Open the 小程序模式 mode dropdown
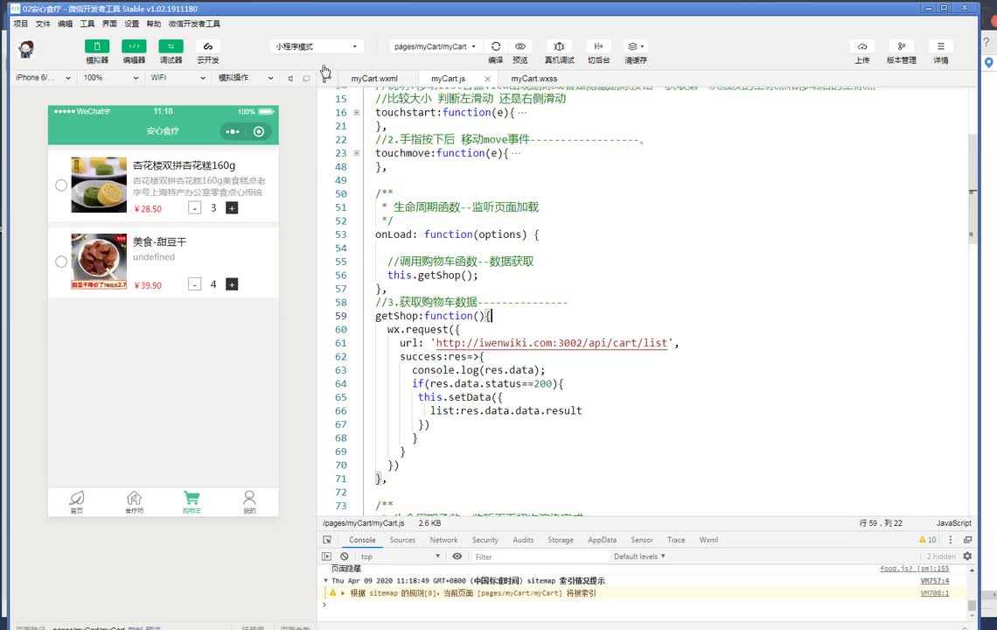Screen dimensions: 997x630 coord(317,46)
